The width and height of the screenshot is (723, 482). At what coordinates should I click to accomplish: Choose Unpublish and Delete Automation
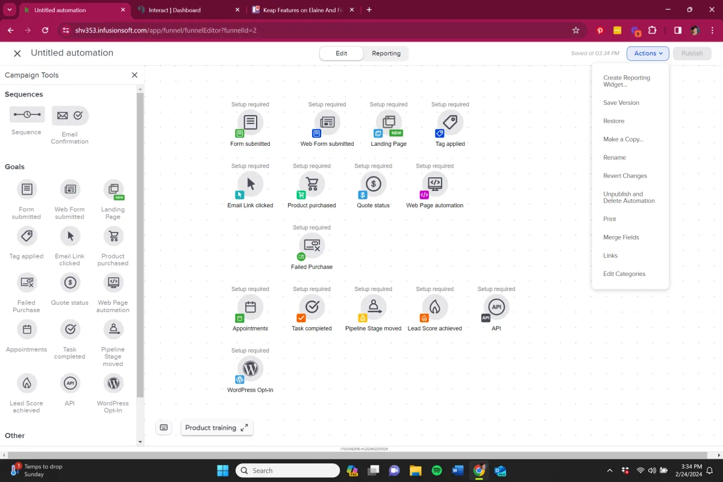coord(630,198)
